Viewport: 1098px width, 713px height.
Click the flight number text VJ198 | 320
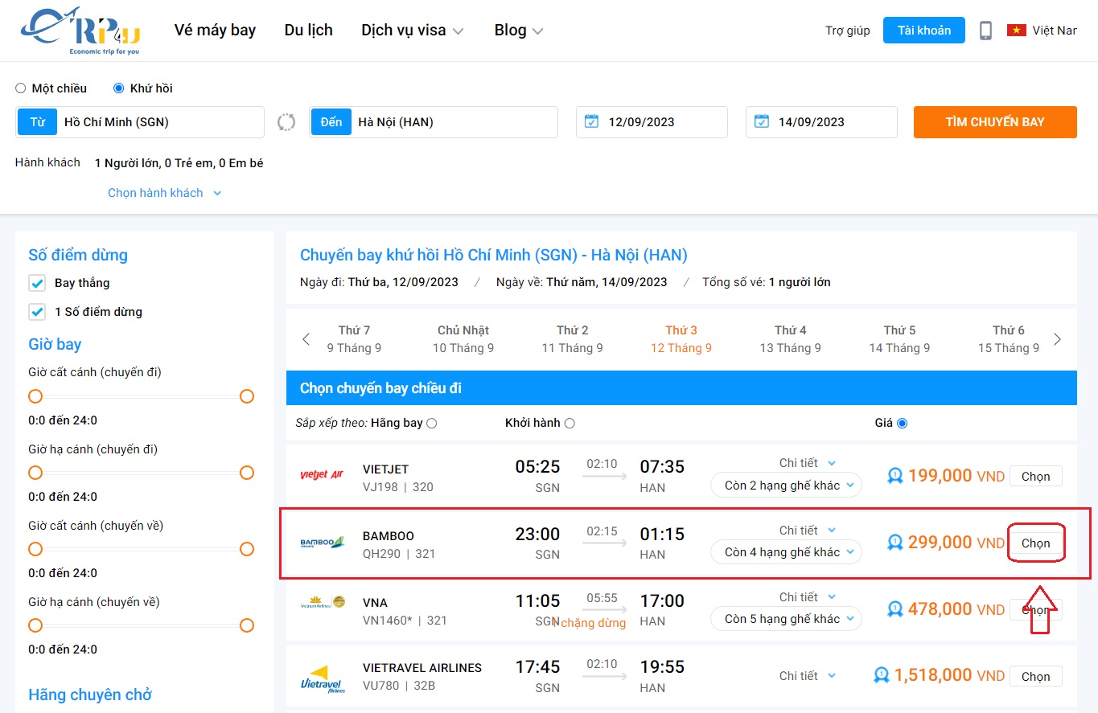pyautogui.click(x=398, y=487)
